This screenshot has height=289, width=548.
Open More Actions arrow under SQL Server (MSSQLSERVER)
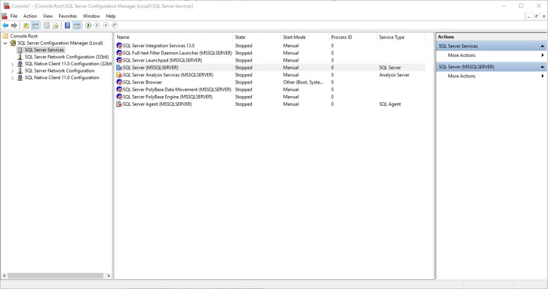(x=543, y=76)
